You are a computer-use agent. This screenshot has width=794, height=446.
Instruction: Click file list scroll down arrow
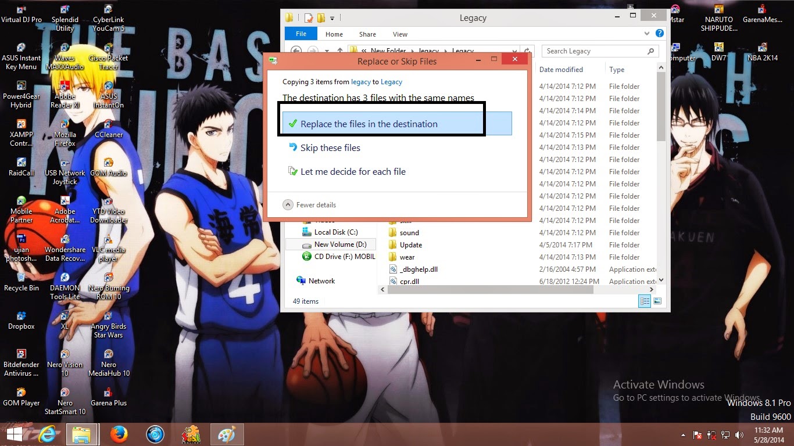point(661,280)
